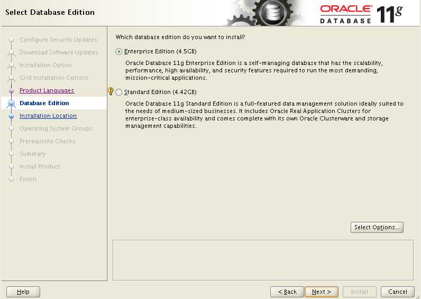The height and width of the screenshot is (299, 421).
Task: Click the Operating System Groups step label
Action: [x=56, y=128]
